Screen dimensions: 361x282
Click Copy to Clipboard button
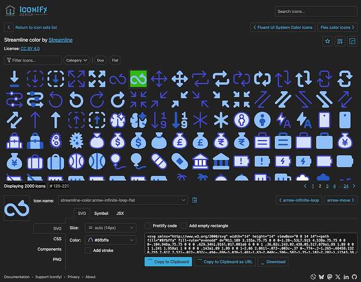(x=168, y=262)
